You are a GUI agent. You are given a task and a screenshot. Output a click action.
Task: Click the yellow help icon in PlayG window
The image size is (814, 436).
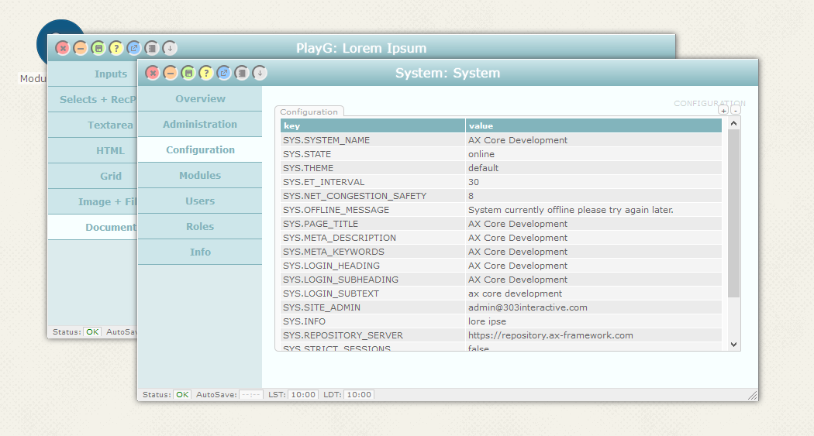116,48
